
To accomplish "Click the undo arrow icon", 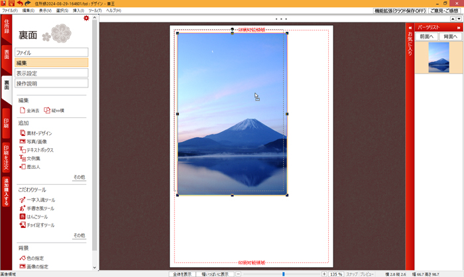I will pyautogui.click(x=20, y=4).
